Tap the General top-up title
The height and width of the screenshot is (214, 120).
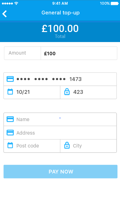61,13
